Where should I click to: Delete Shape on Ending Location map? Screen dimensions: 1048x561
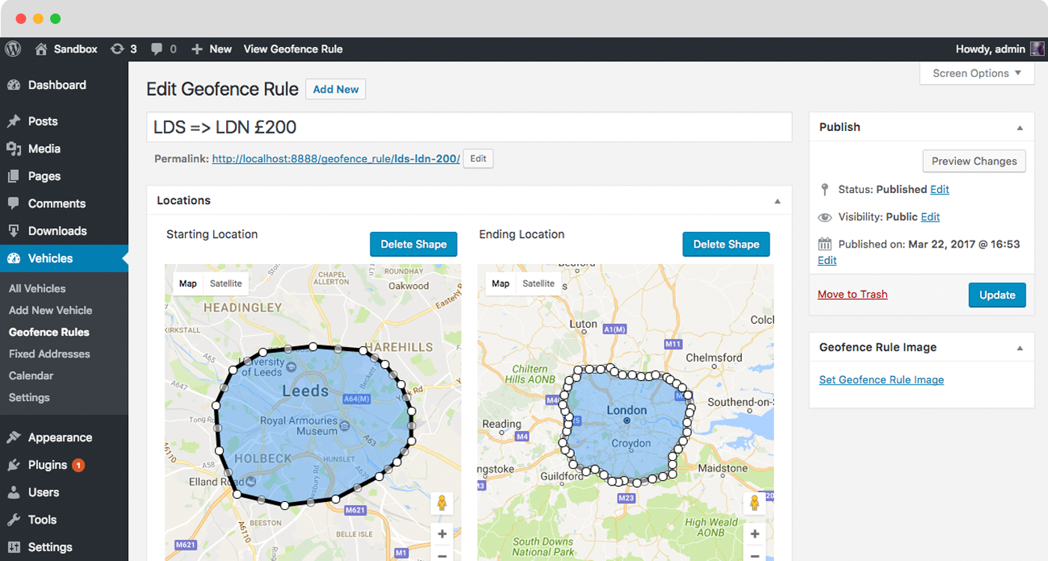[x=726, y=244]
